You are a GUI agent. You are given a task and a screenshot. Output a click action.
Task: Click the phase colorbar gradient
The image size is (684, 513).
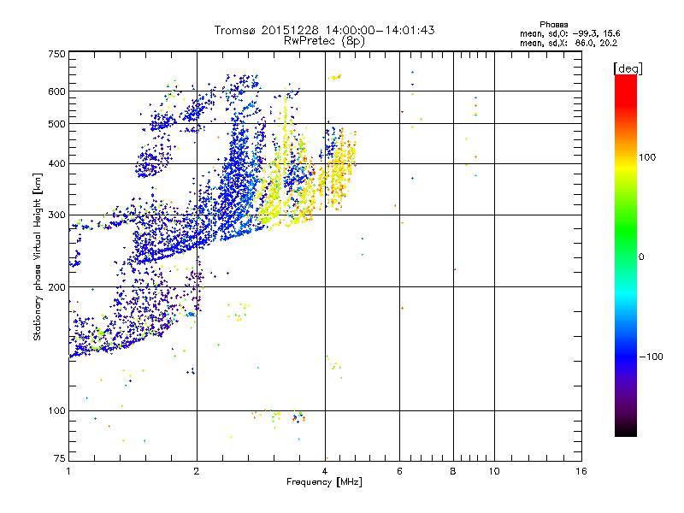click(x=626, y=255)
